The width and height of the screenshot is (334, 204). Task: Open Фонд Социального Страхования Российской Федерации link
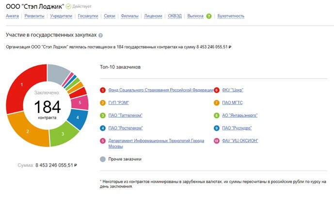click(x=161, y=90)
